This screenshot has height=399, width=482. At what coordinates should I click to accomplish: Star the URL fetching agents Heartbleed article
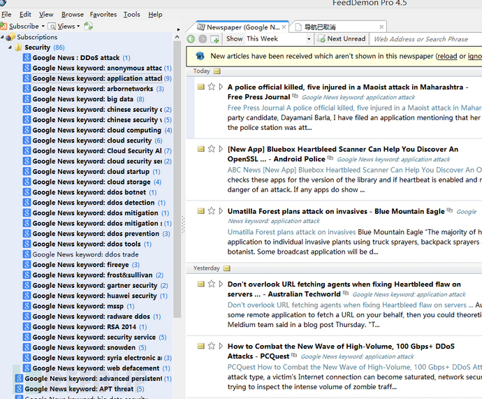pos(212,284)
